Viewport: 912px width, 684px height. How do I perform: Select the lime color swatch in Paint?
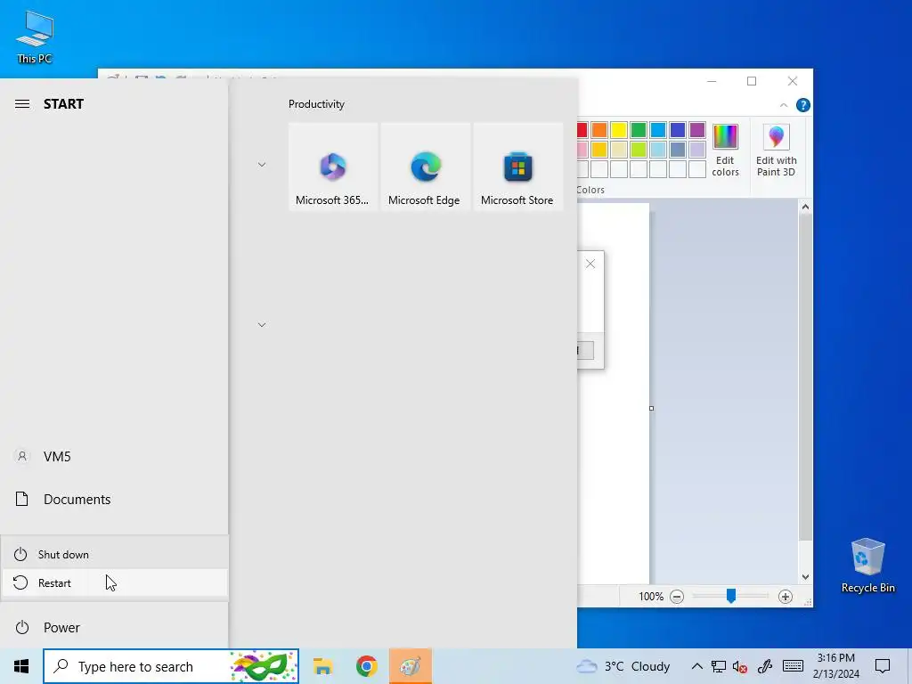[639, 150]
